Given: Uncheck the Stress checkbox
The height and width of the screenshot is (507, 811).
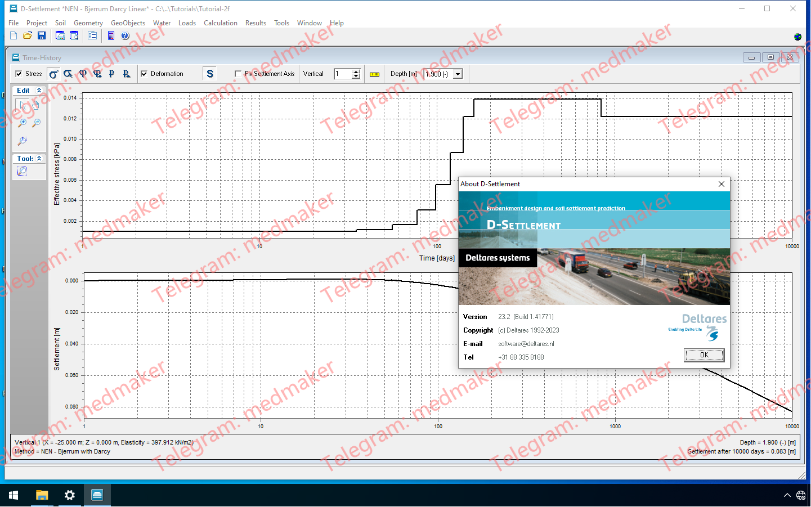Looking at the screenshot, I should [x=19, y=74].
